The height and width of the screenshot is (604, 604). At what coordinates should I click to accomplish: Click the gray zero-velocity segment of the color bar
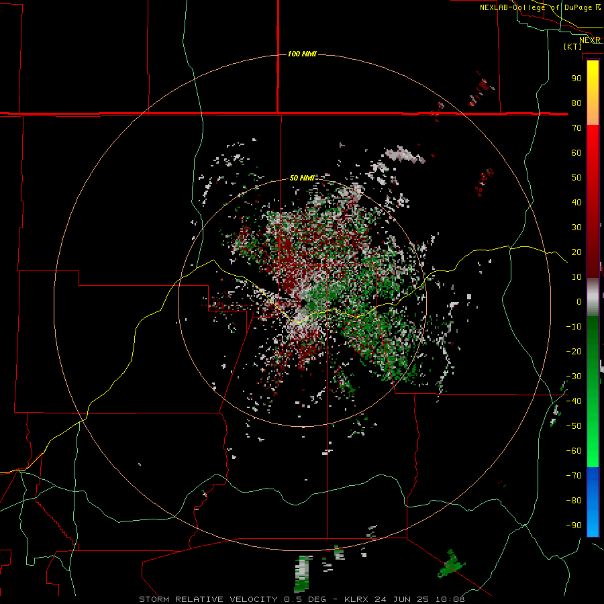593,297
